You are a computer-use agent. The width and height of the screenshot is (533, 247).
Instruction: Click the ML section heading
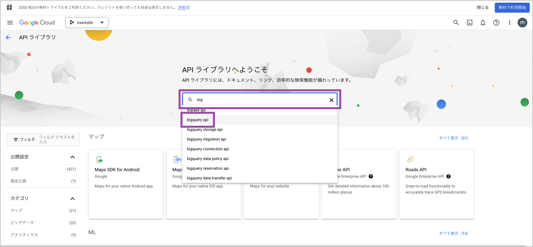point(92,232)
